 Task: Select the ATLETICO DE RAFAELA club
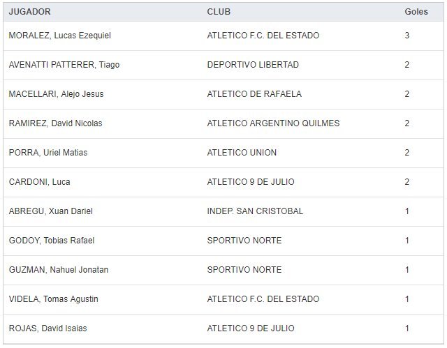click(x=254, y=94)
